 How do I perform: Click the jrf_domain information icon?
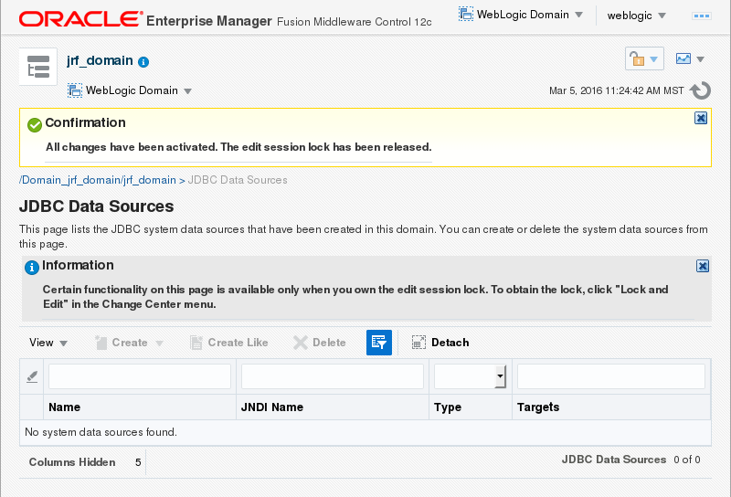tap(143, 62)
